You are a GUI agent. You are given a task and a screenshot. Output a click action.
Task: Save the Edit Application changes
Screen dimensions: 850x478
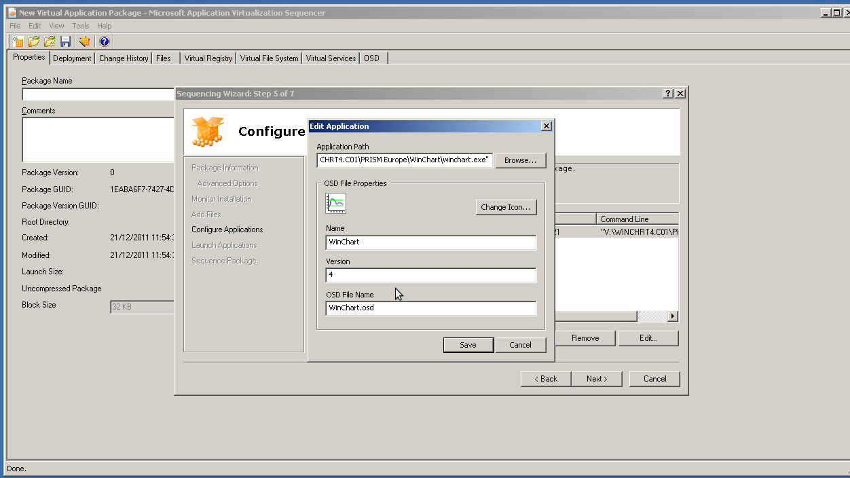pos(468,345)
